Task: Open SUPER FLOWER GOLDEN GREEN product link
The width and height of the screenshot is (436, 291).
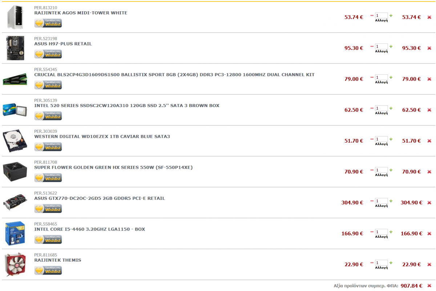Action: tap(113, 168)
